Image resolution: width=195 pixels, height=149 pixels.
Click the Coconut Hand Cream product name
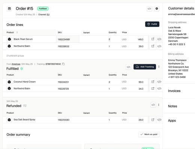click(x=25, y=82)
